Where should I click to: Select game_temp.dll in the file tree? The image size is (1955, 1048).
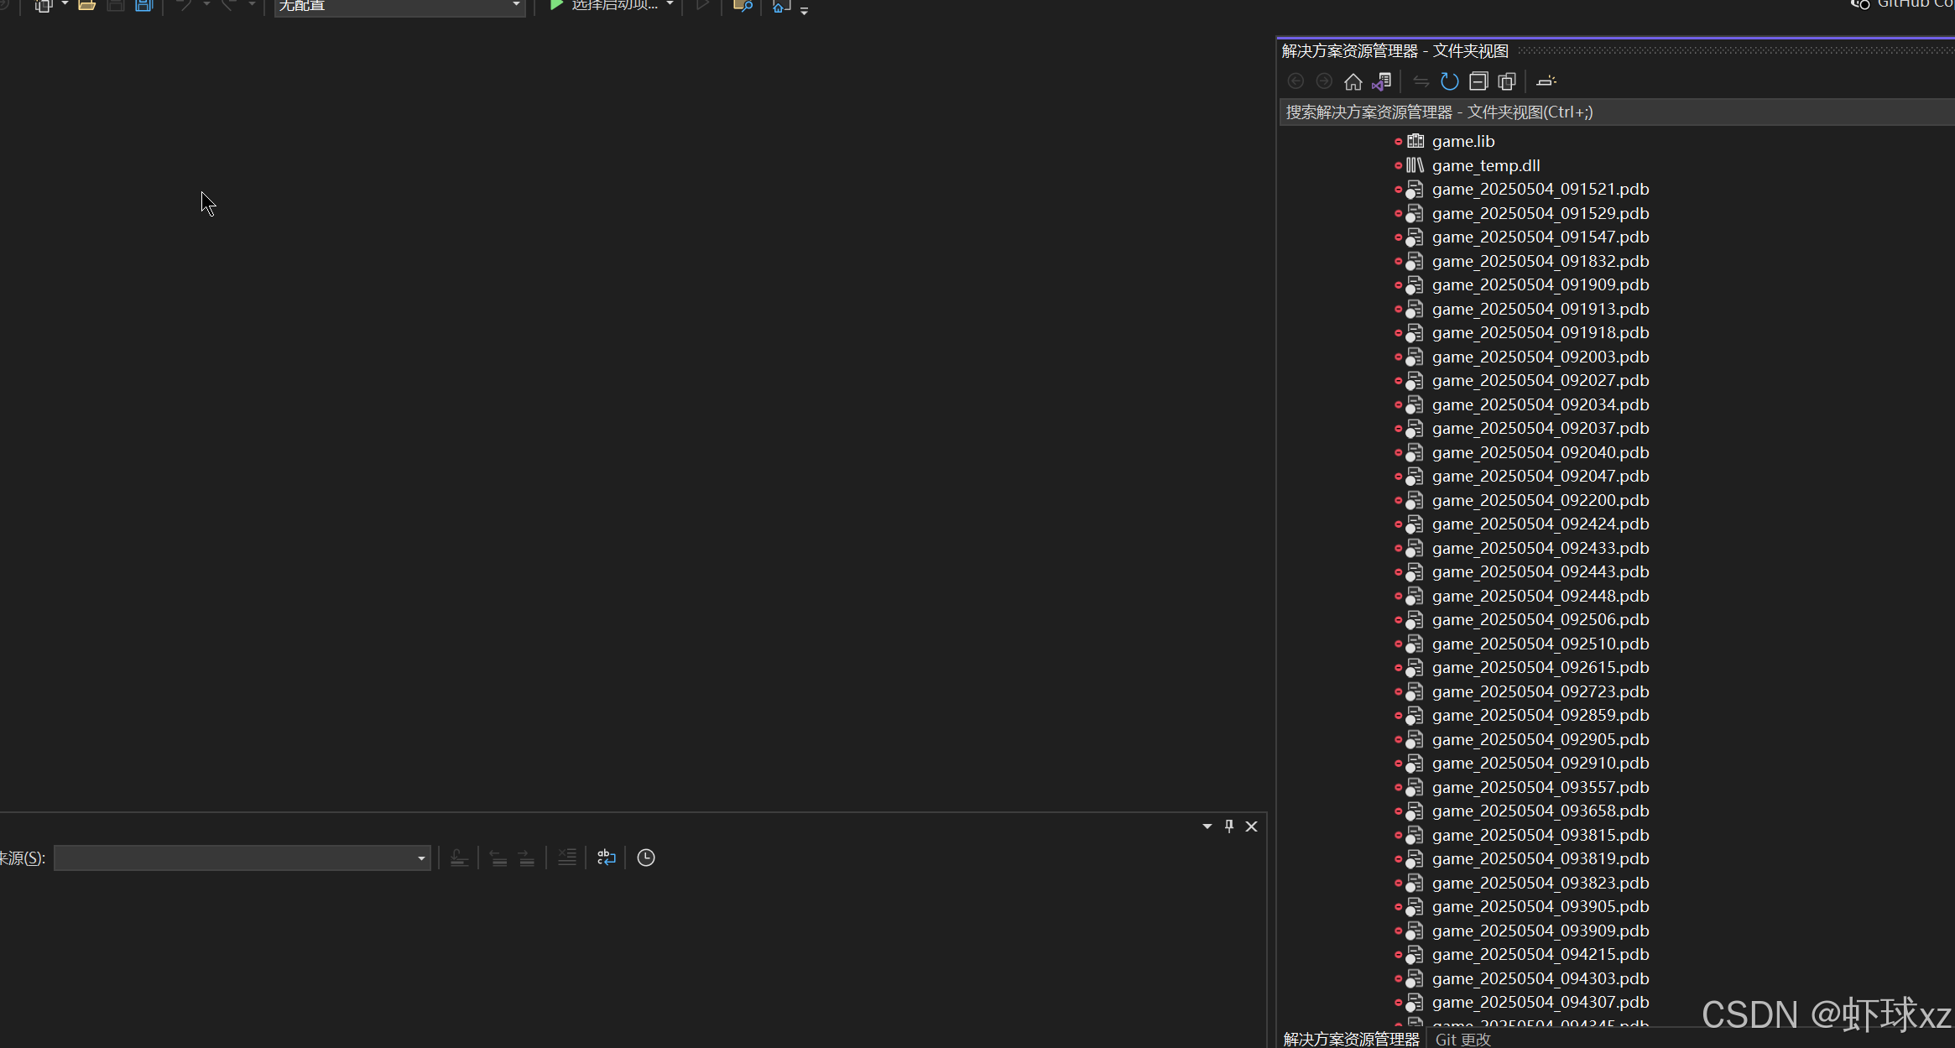coord(1485,165)
